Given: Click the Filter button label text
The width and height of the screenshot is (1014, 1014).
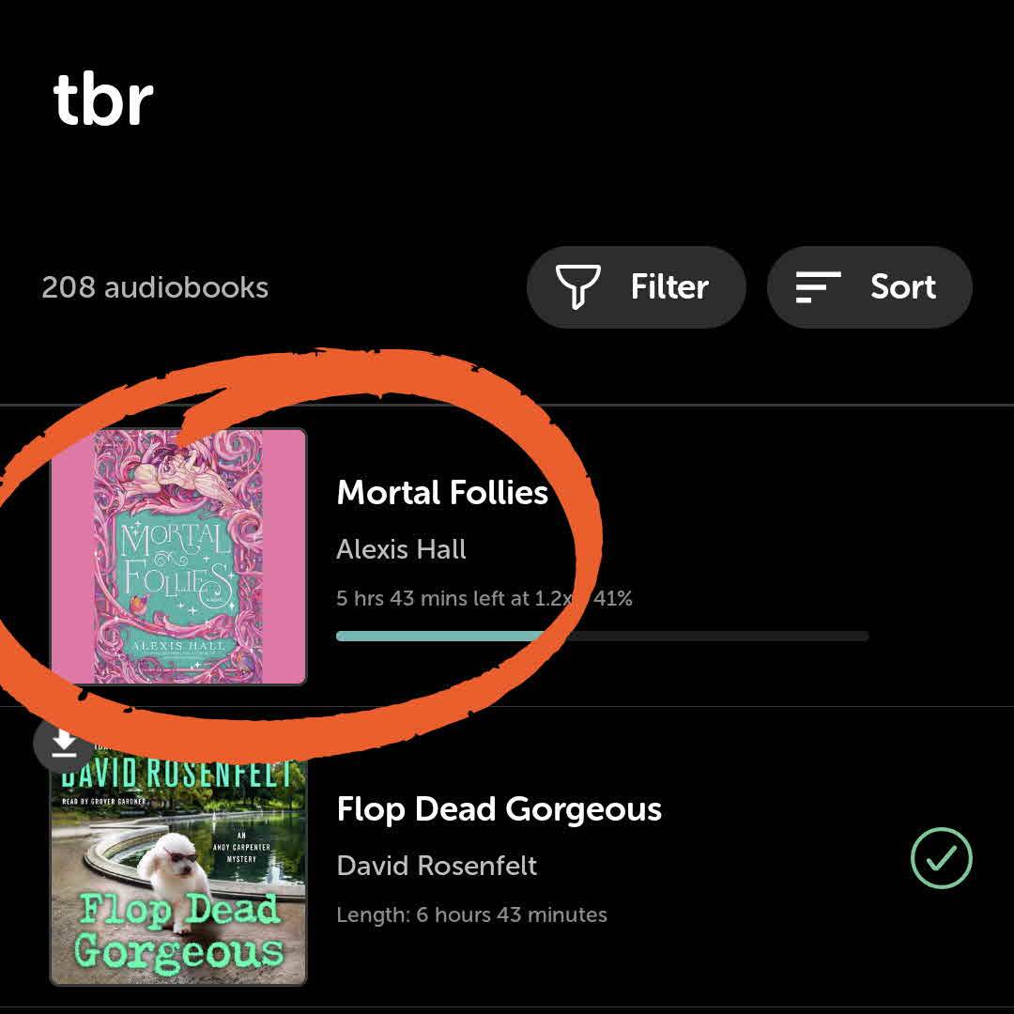Looking at the screenshot, I should 669,287.
